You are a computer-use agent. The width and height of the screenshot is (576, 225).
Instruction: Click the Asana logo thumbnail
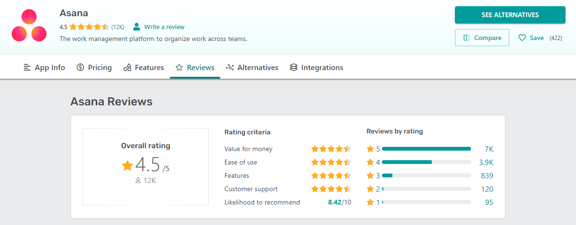[29, 27]
